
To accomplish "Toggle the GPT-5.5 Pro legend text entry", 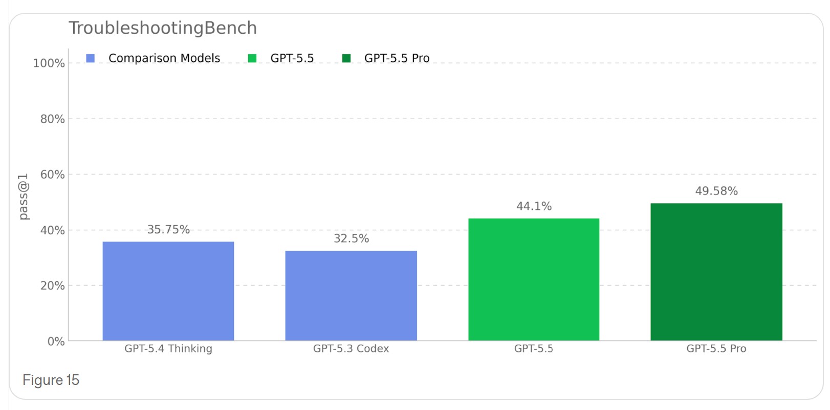I will (x=397, y=58).
